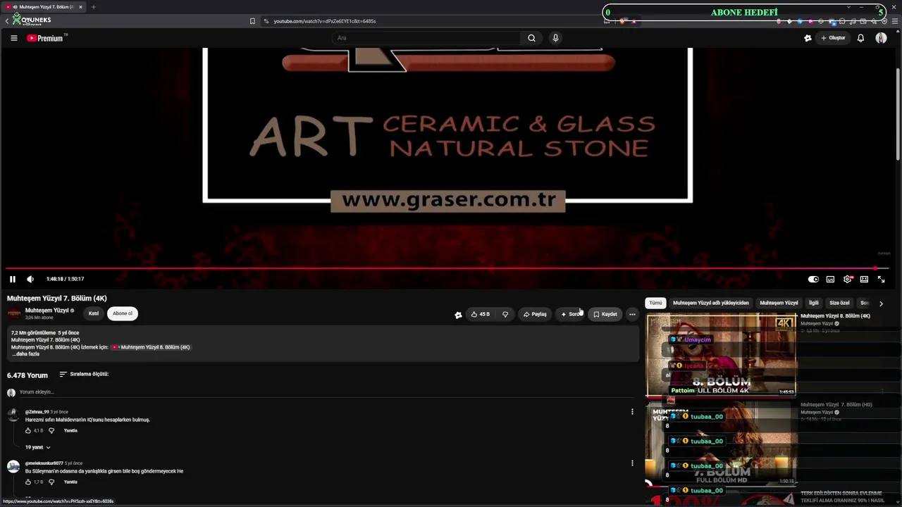Open options for @meleksunkur8077 comment

point(632,463)
